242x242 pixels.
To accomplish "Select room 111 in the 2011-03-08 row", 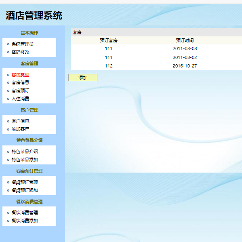I will click(109, 48).
